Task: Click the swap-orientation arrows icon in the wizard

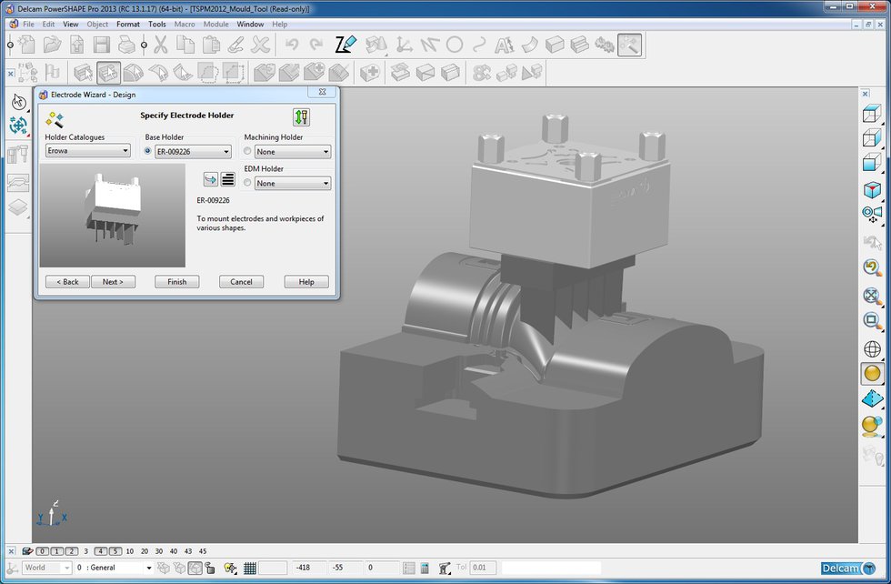Action: [x=303, y=118]
